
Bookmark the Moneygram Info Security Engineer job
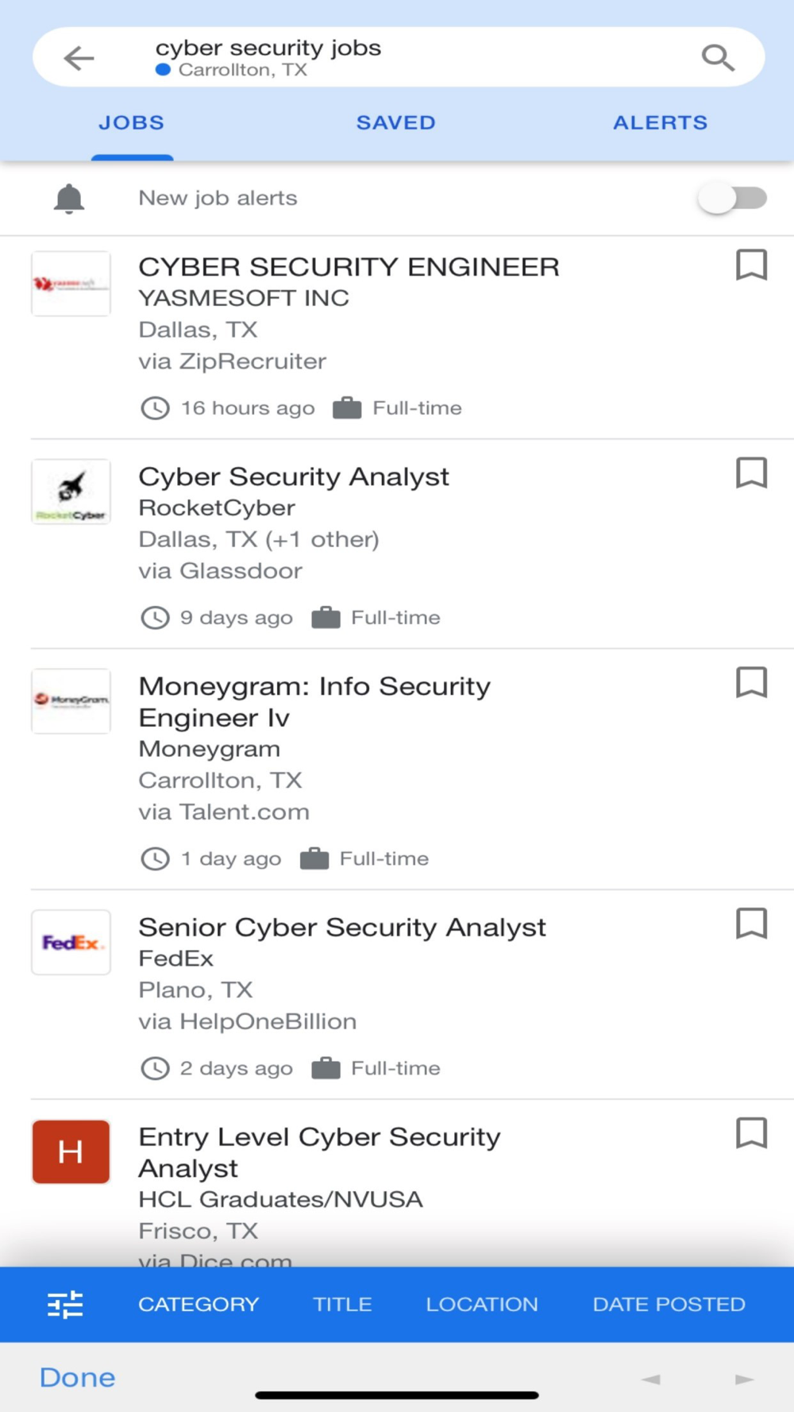[751, 683]
